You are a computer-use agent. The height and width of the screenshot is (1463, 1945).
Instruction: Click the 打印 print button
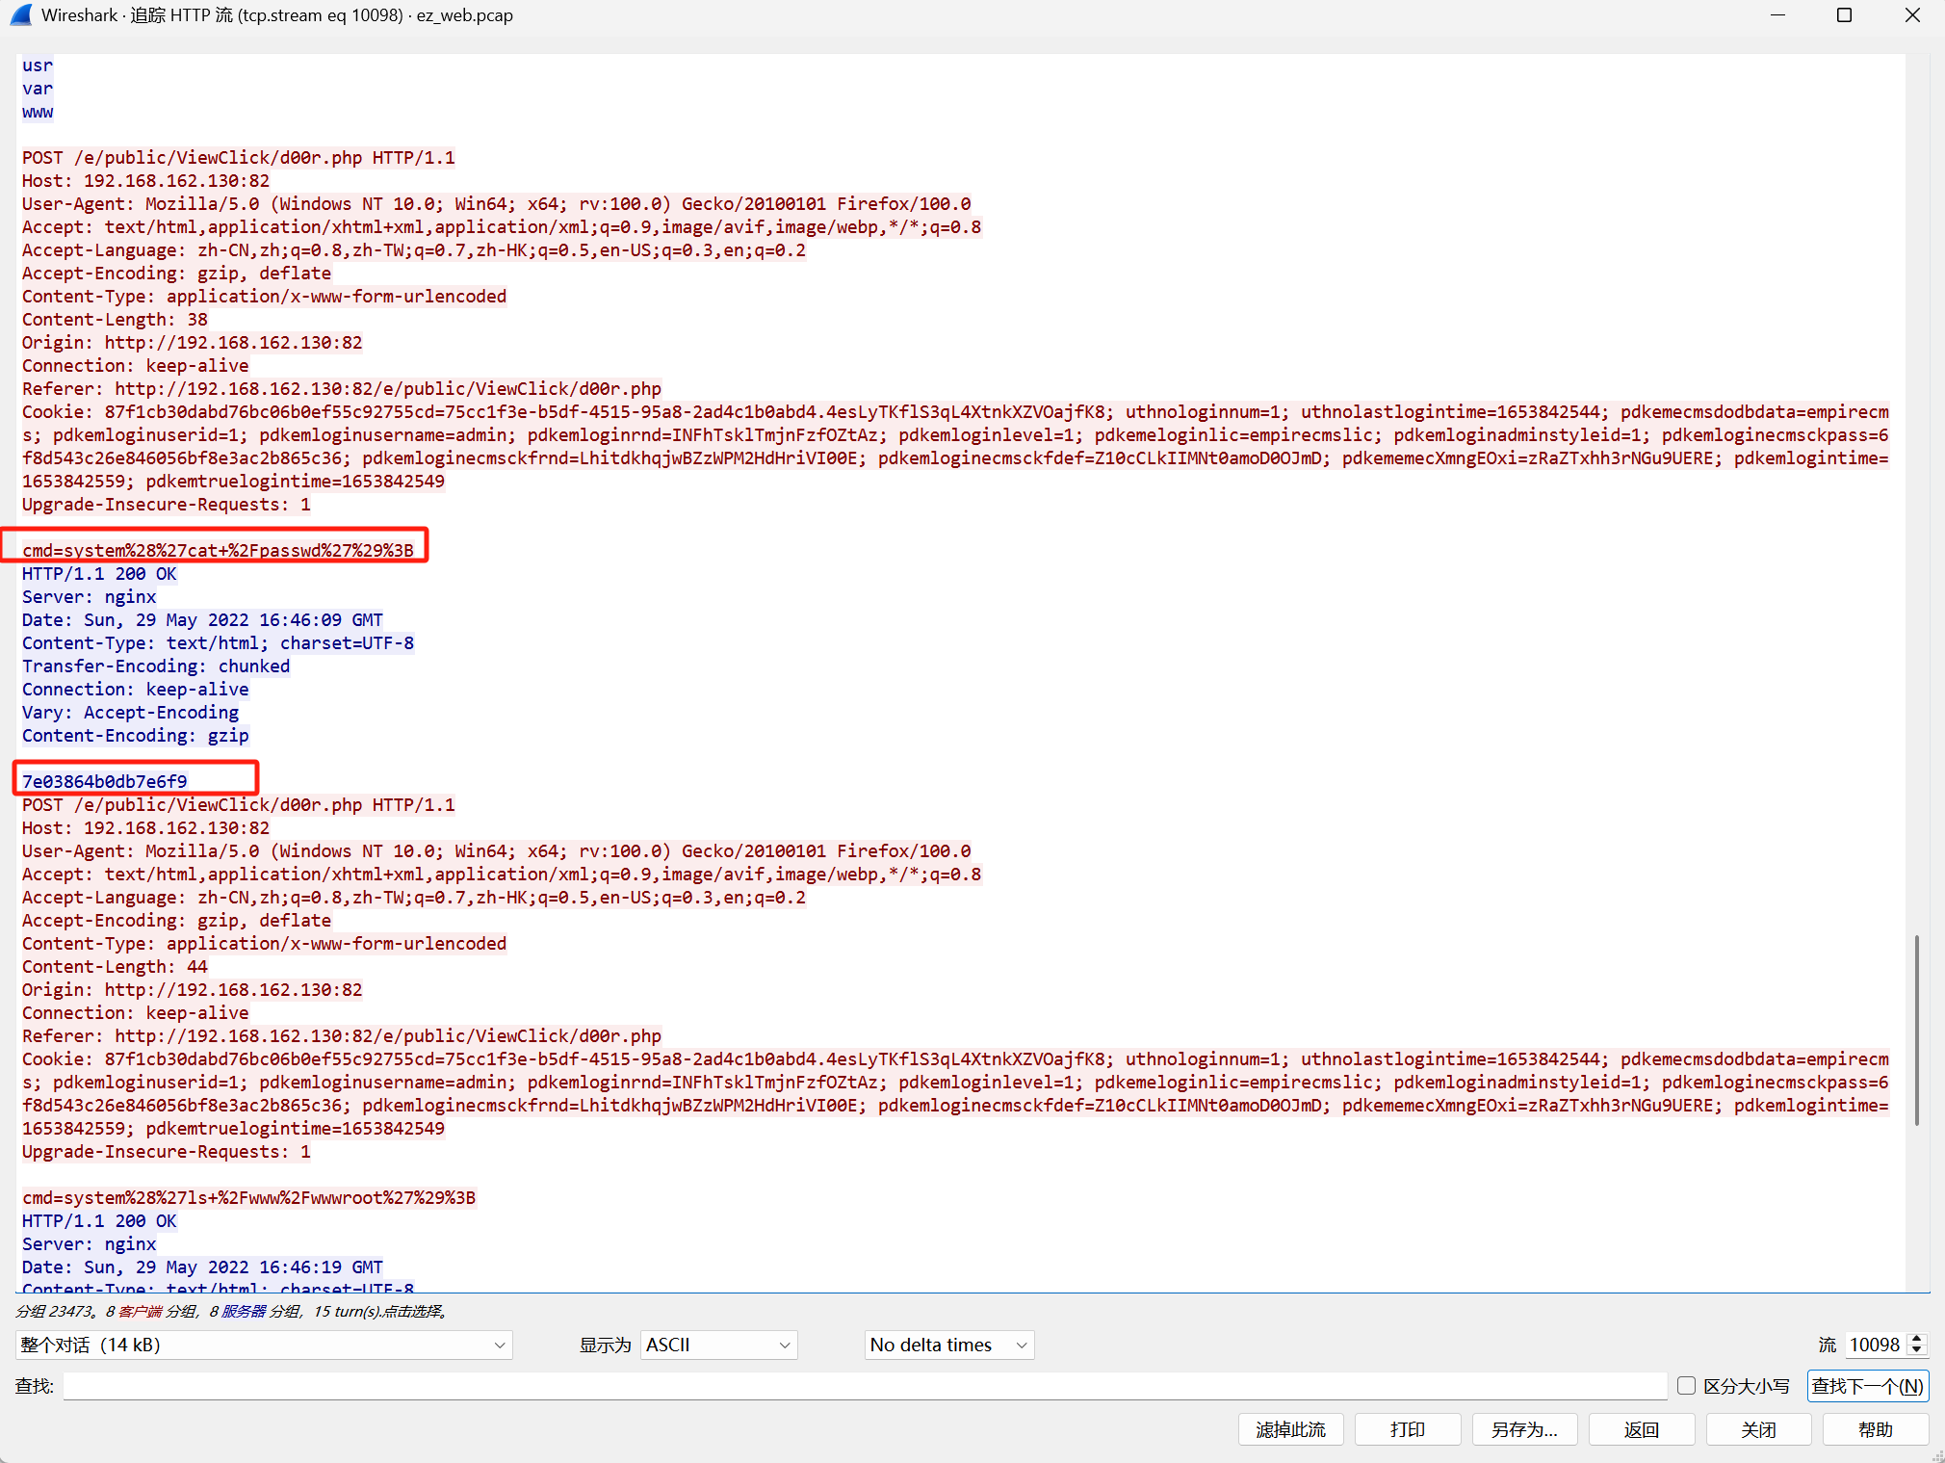tap(1407, 1429)
